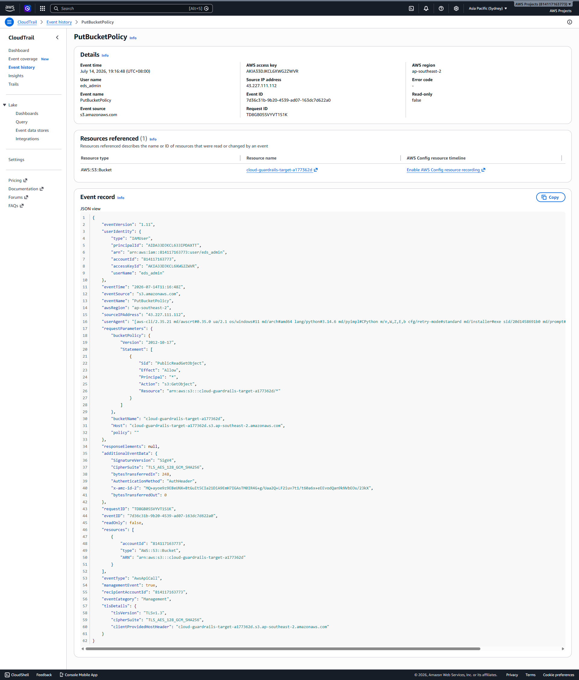Image resolution: width=579 pixels, height=680 pixels.
Task: Click the AWS access key value AKIA33DJKCL6XWG2ZWVR
Action: tap(272, 71)
